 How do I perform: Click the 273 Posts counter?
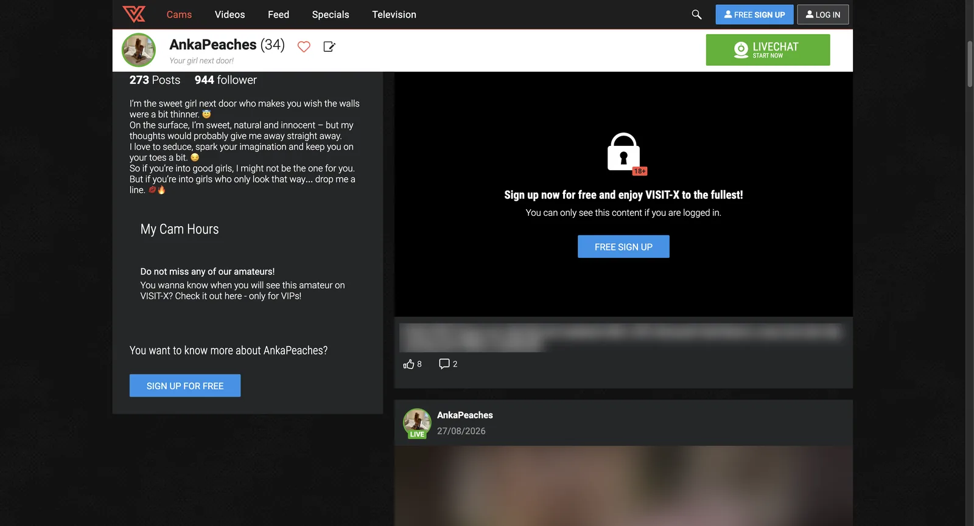tap(155, 80)
